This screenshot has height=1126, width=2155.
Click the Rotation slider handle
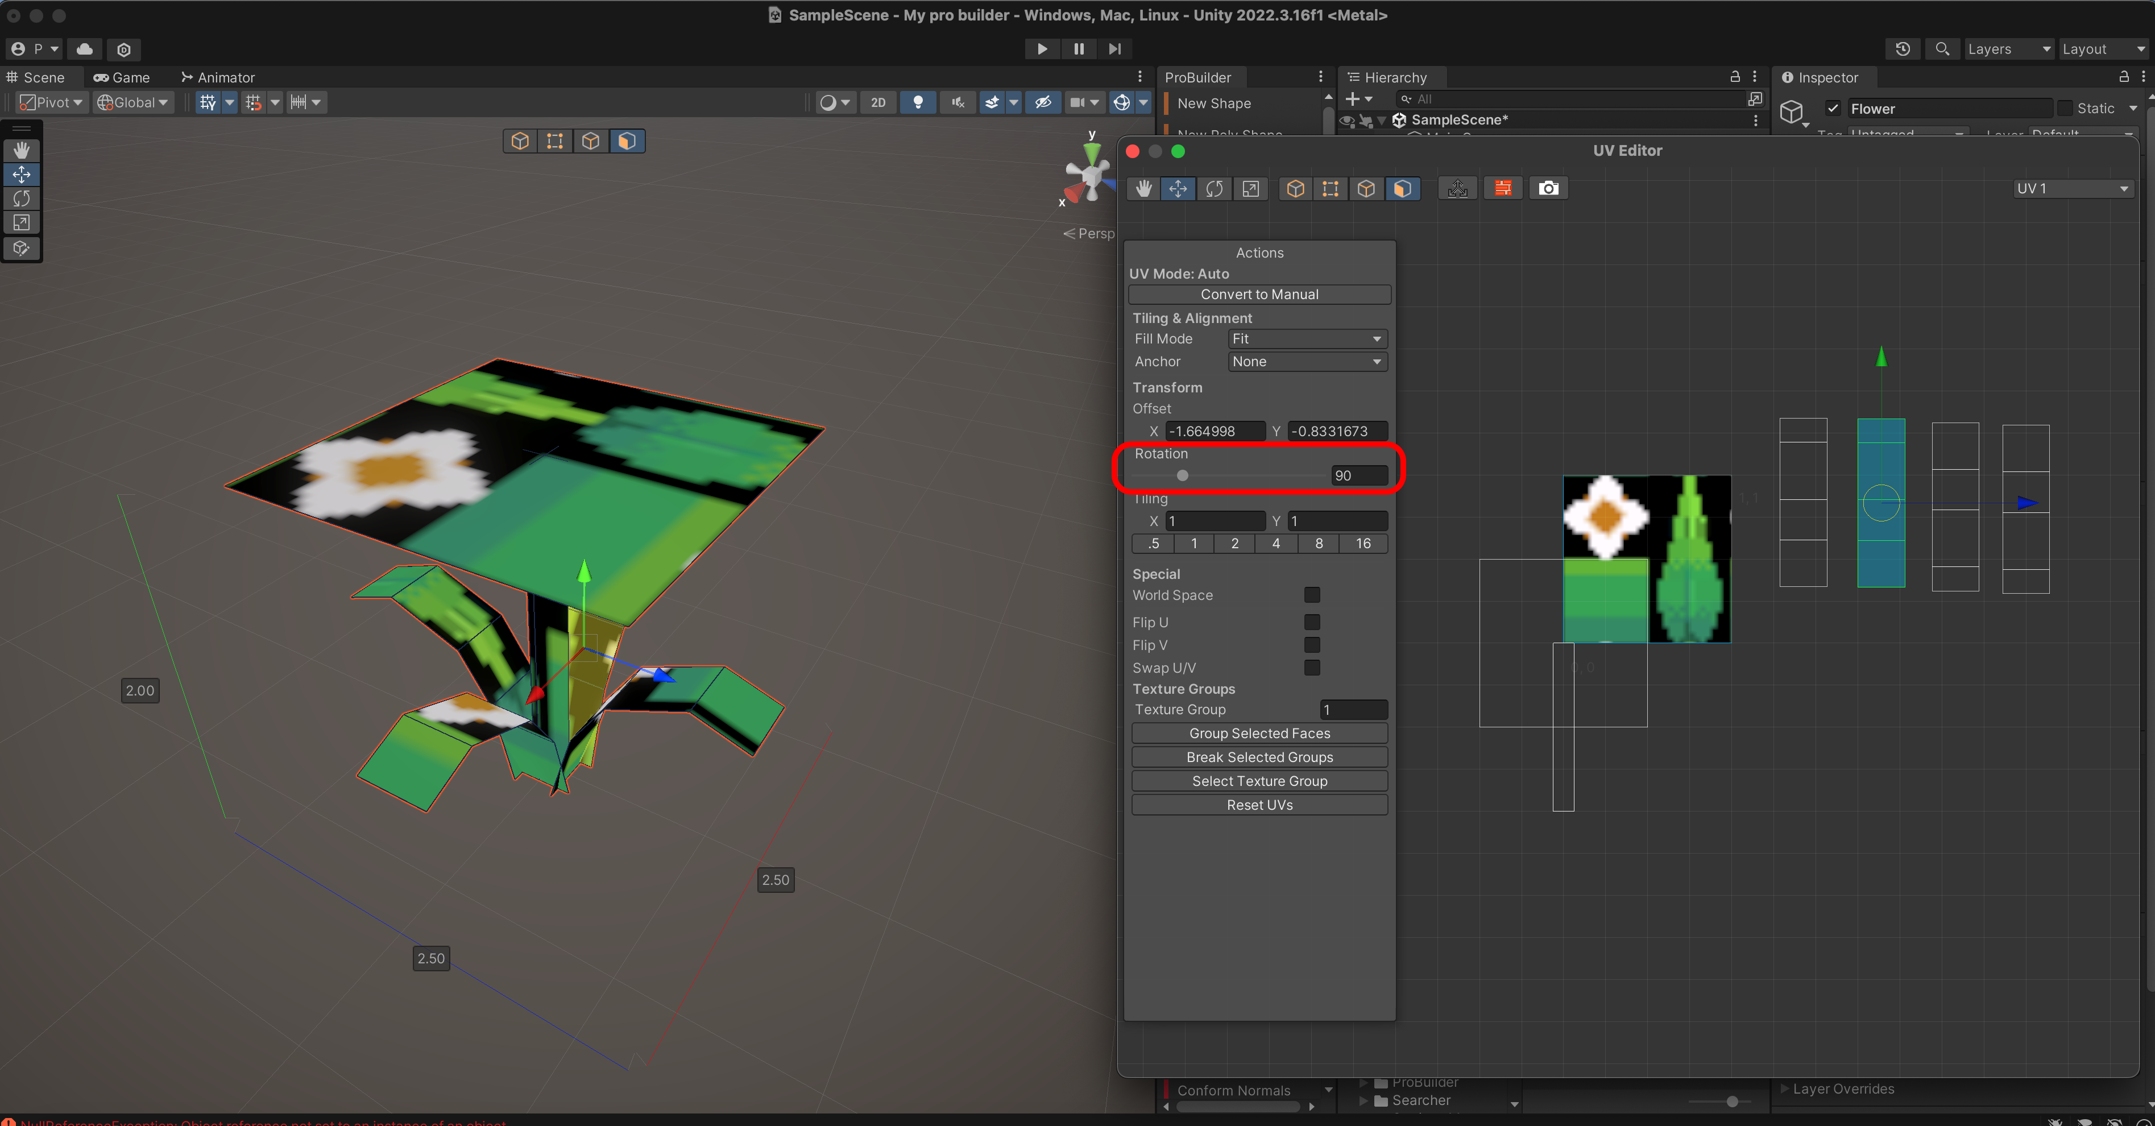tap(1182, 475)
